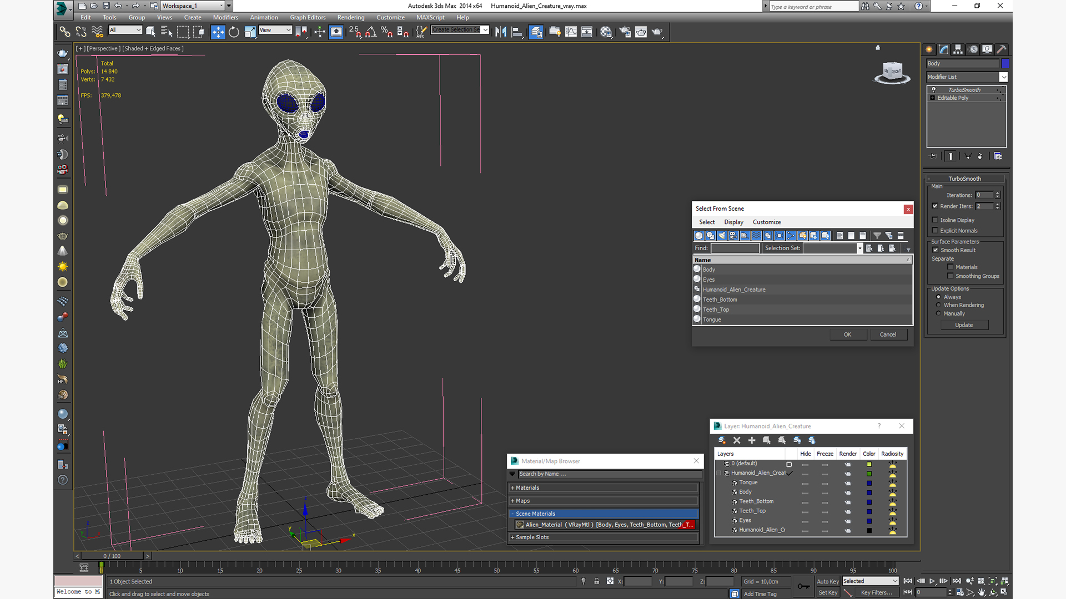Image resolution: width=1066 pixels, height=599 pixels.
Task: Open the Manage Layers toolbar icon
Action: point(536,32)
